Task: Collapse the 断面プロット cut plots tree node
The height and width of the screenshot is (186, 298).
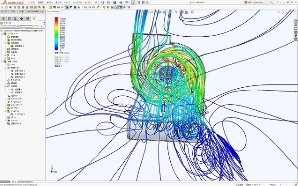Action: pyautogui.click(x=5, y=68)
